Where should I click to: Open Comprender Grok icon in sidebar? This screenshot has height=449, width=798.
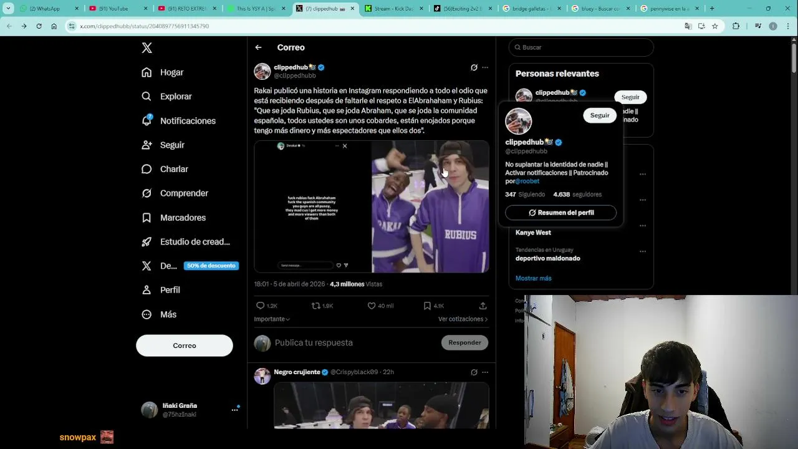[x=147, y=193]
